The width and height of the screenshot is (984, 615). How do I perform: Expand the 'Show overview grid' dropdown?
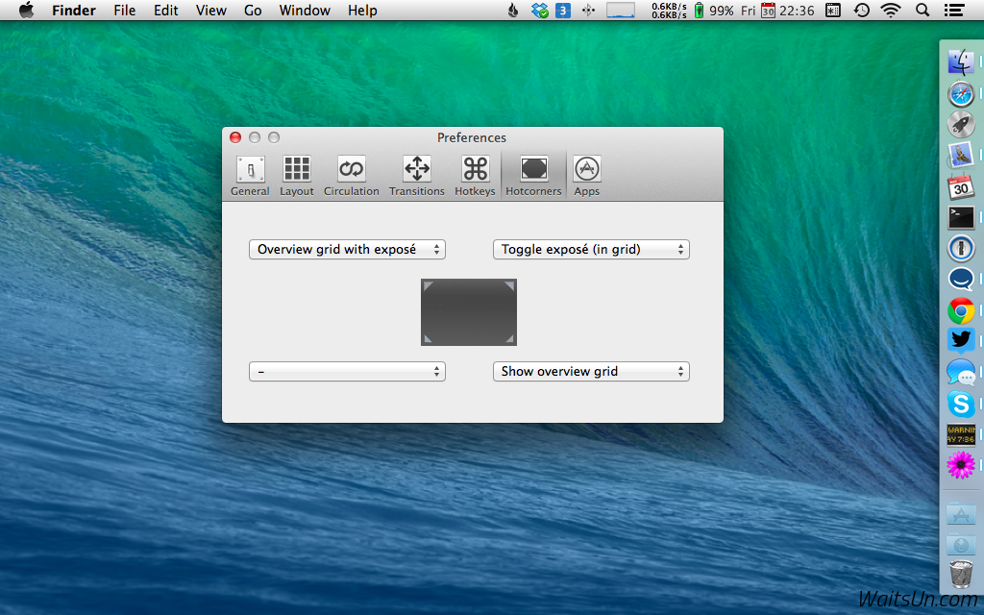(591, 372)
